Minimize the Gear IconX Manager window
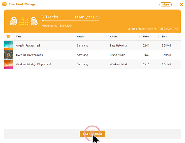Viewport: 185px width, 143px height. pos(176,5)
